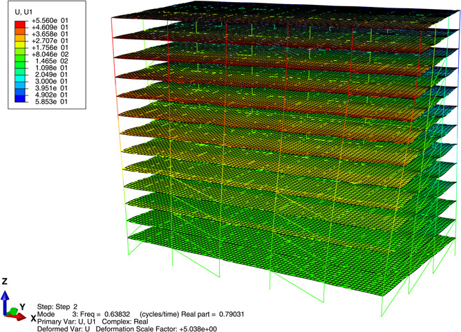Image resolution: width=461 pixels, height=332 pixels.
Task: Click legend value '3.951e 01'
Action: (51, 89)
